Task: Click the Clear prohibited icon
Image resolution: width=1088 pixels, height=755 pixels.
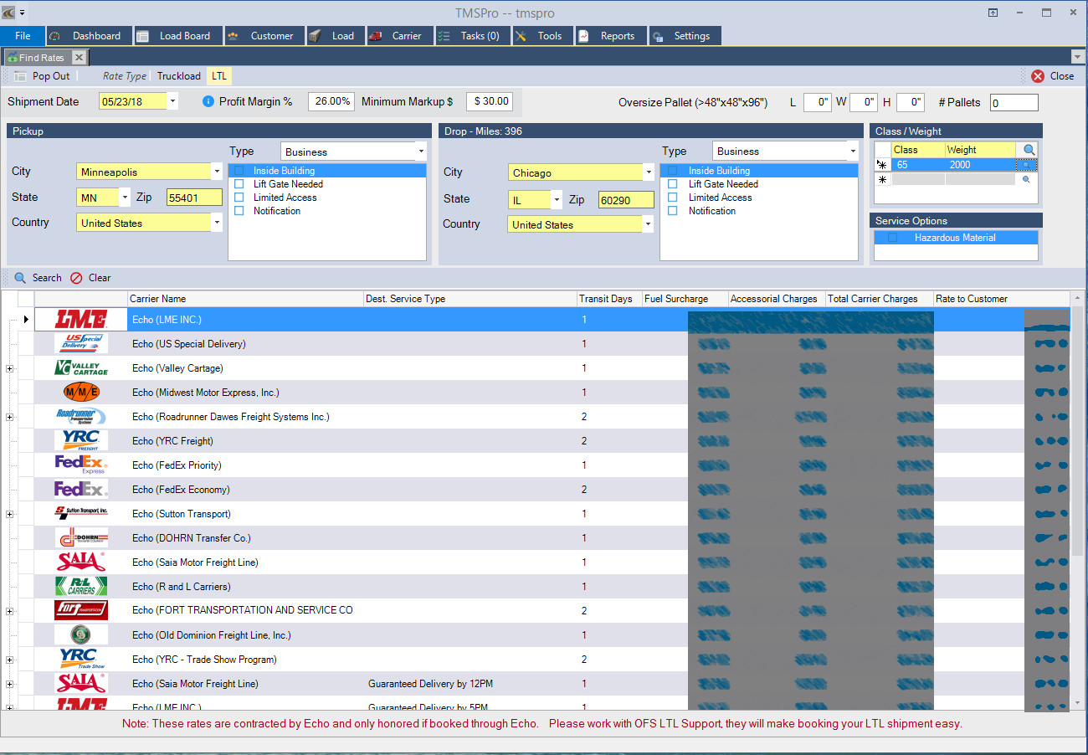Action: point(76,278)
